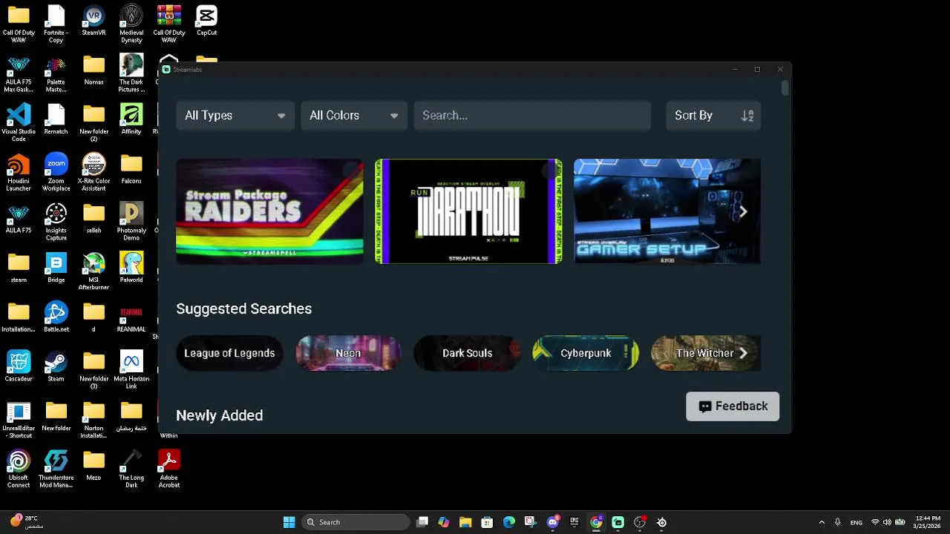Open Google Chrome from the taskbar
950x534 pixels.
point(596,522)
